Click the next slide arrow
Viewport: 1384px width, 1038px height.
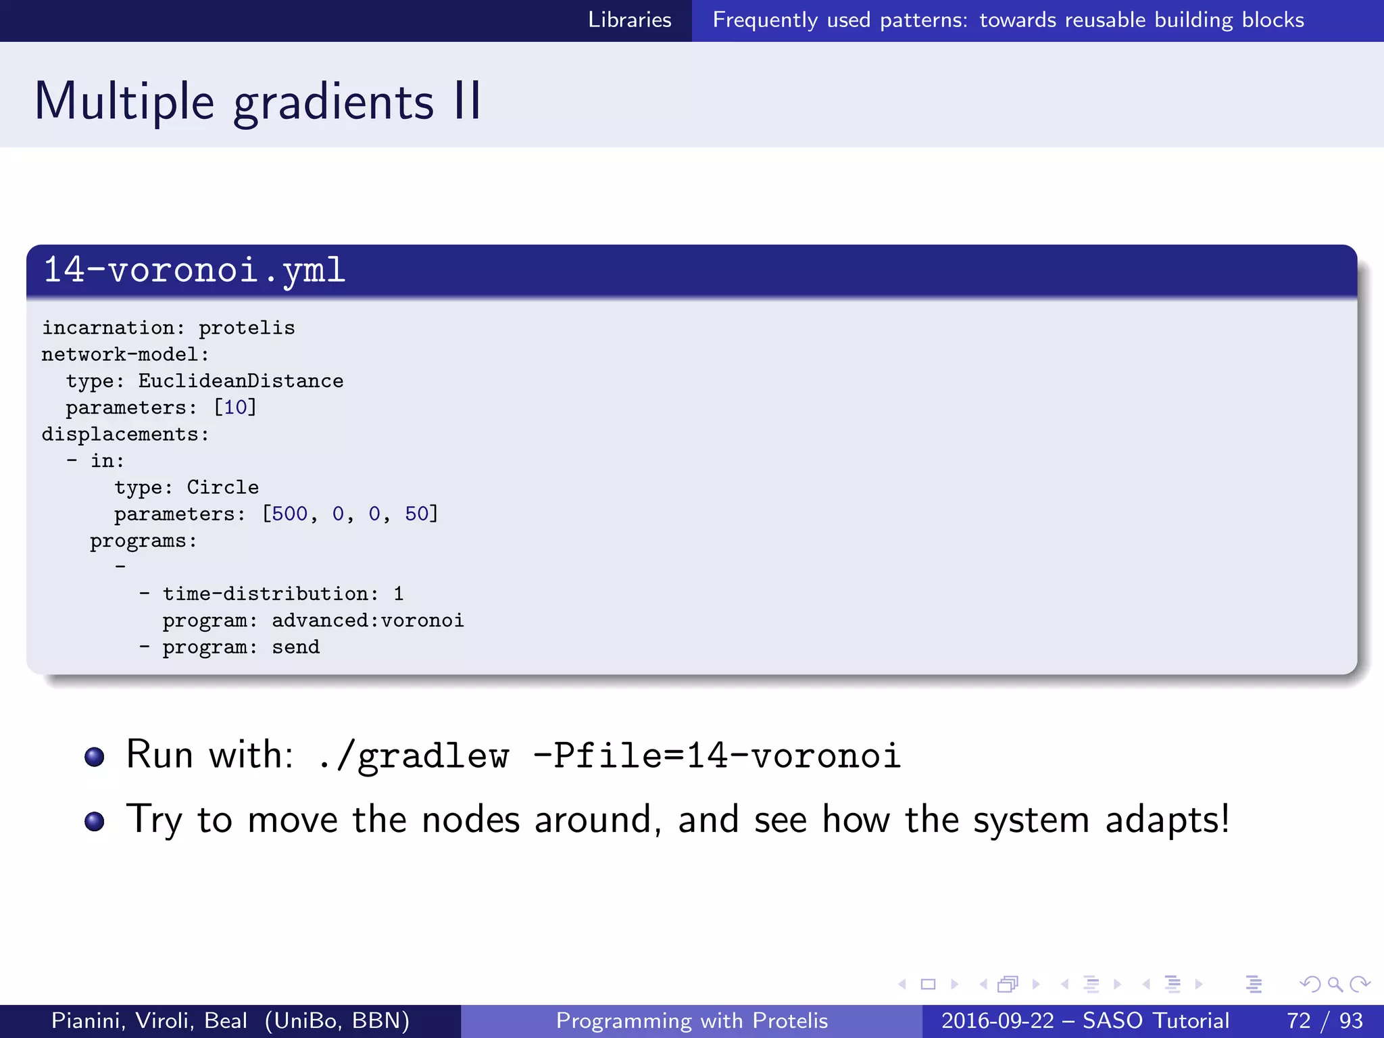click(x=954, y=985)
